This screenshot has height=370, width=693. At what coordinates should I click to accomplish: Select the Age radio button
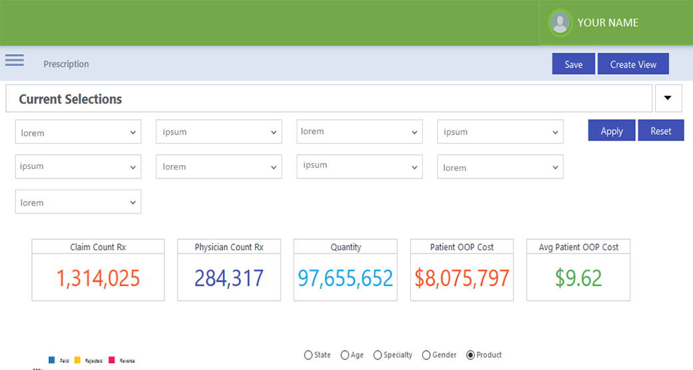click(x=345, y=355)
